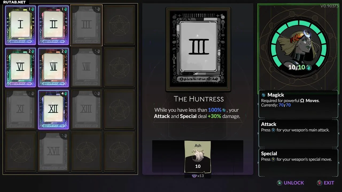This screenshot has height=192, width=342.
Task: Select locked card XIII
Action: coord(86,110)
